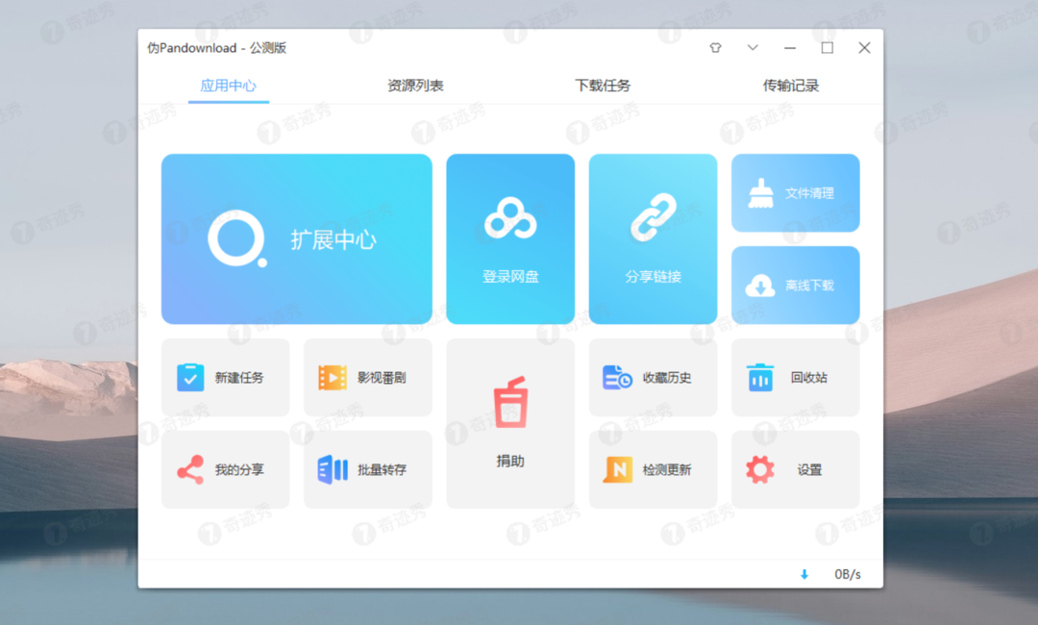The width and height of the screenshot is (1038, 625).
Task: Click the 我的分享 share nodes icon
Action: pos(190,469)
